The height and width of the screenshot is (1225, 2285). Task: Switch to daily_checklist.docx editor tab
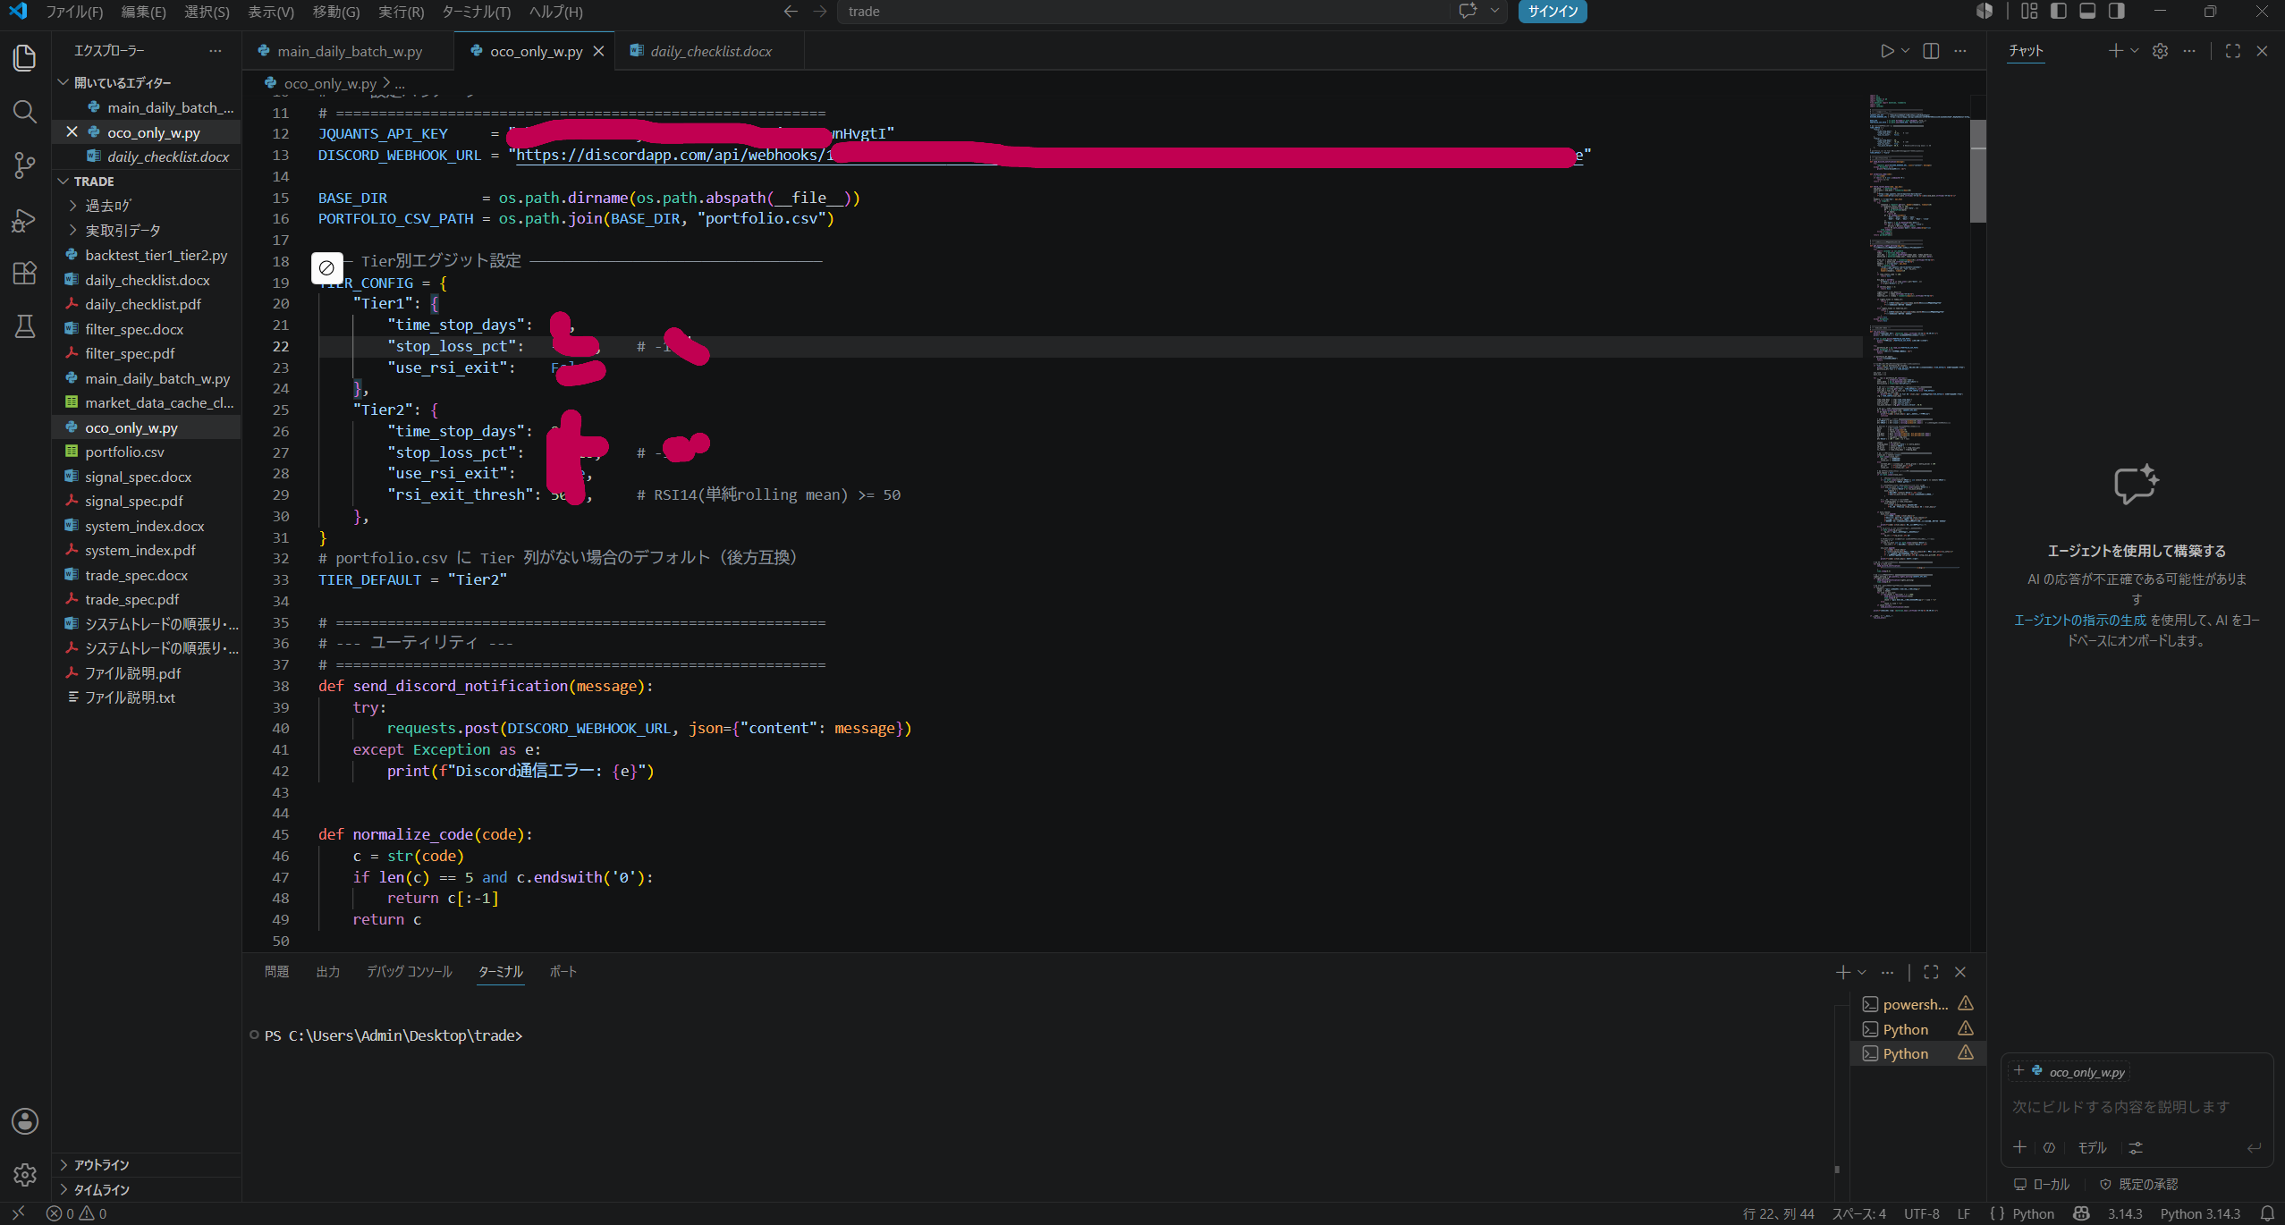(x=710, y=51)
